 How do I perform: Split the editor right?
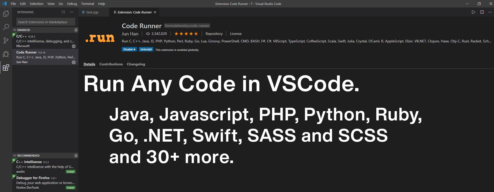pyautogui.click(x=482, y=12)
